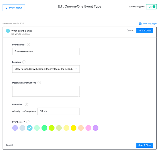159x150 pixels.
Task: Open help icon beside Event color
Action: tap(28, 122)
